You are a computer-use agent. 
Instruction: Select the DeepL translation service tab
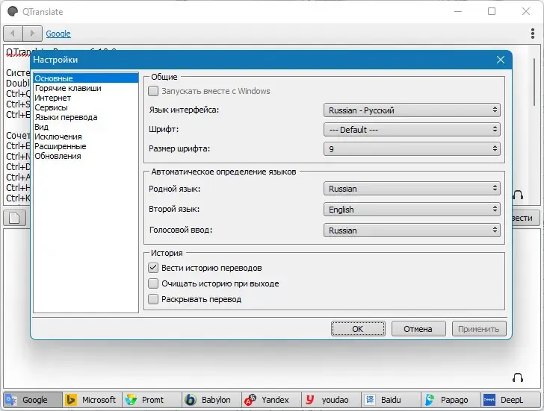510,400
